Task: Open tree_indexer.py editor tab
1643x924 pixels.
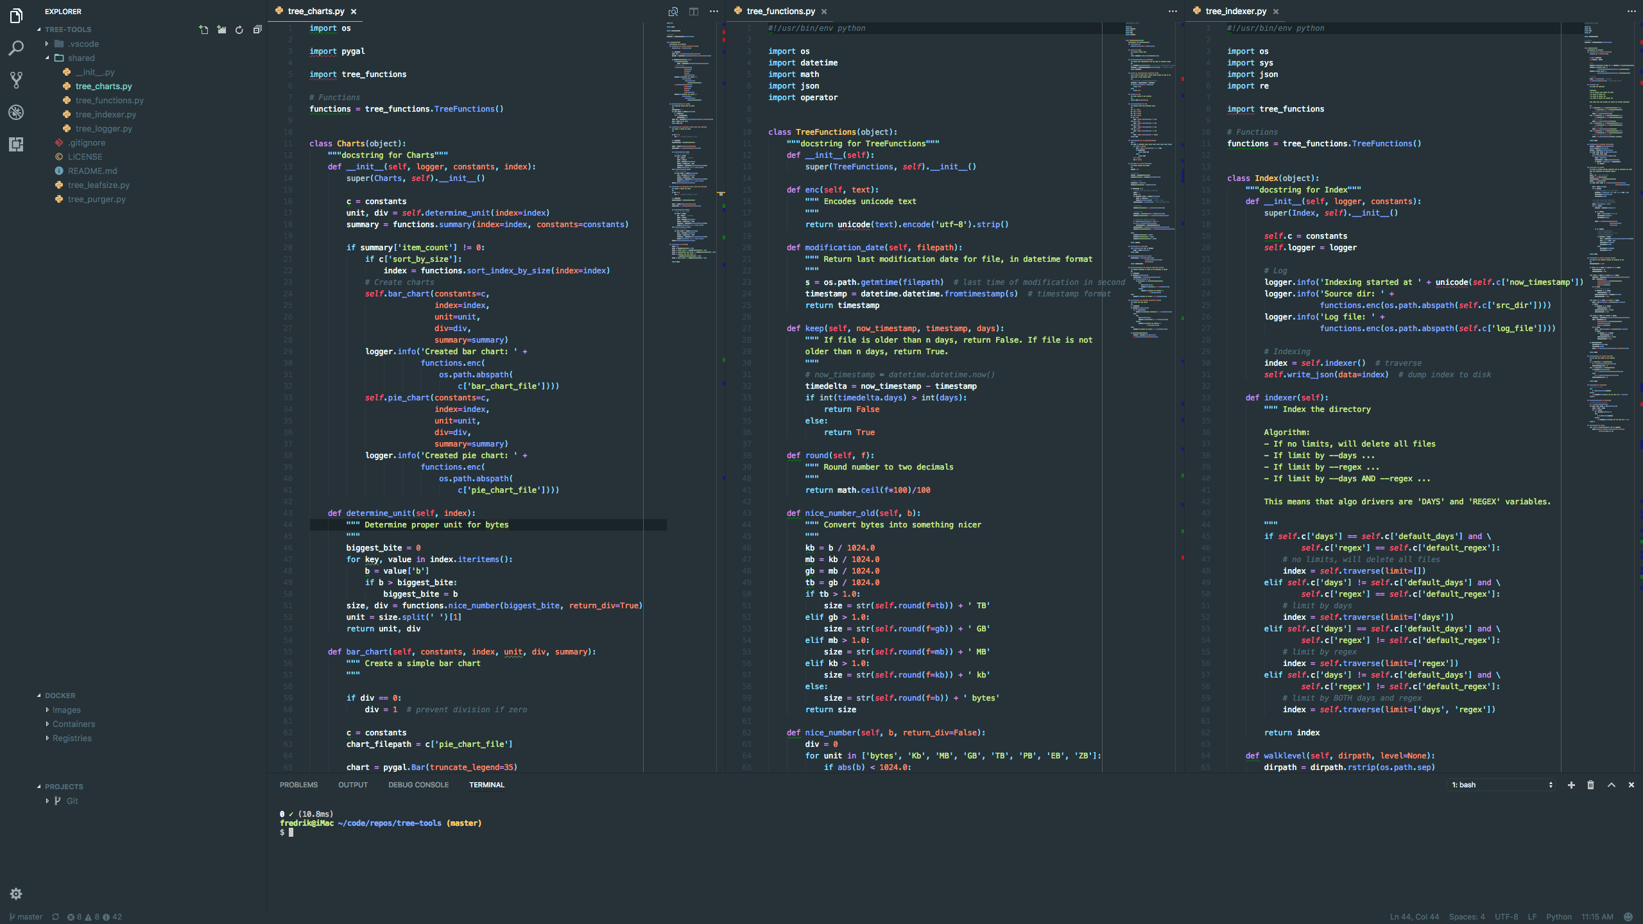Action: point(1235,10)
